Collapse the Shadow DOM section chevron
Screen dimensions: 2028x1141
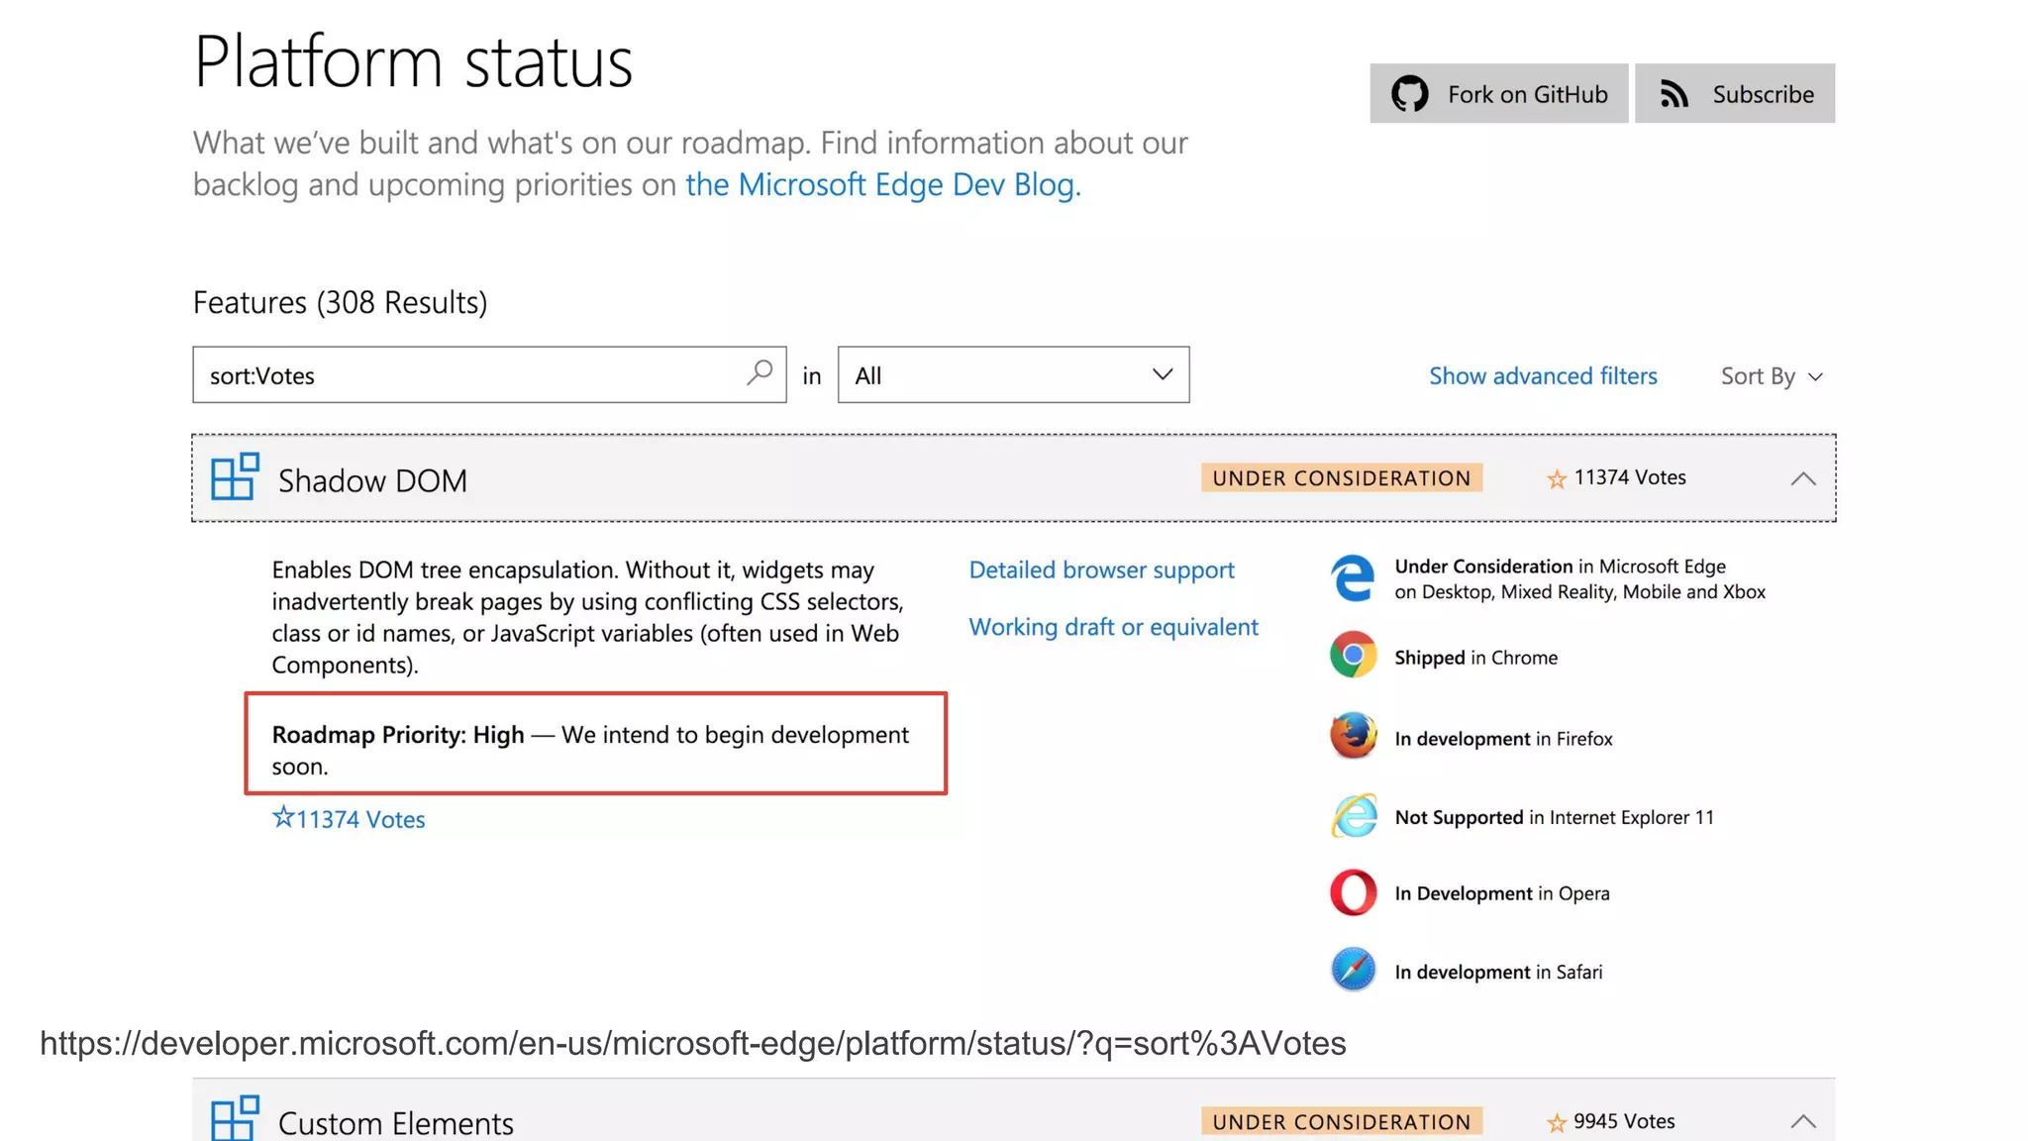1802,479
